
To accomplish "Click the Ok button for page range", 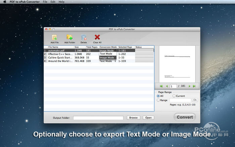I will pos(195,100).
